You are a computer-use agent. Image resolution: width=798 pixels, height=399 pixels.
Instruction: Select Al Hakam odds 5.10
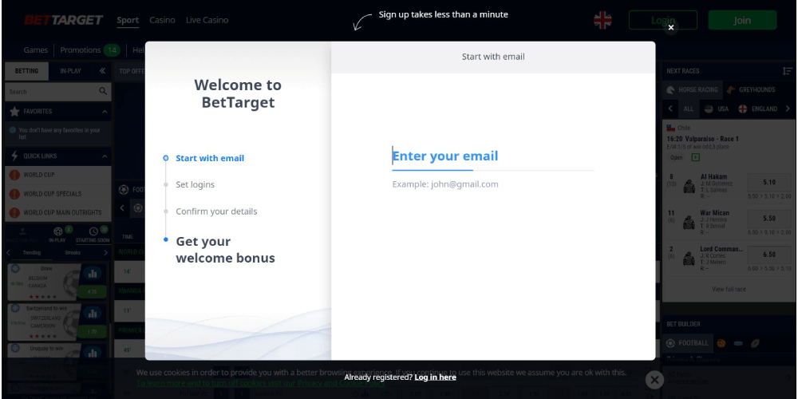click(769, 182)
